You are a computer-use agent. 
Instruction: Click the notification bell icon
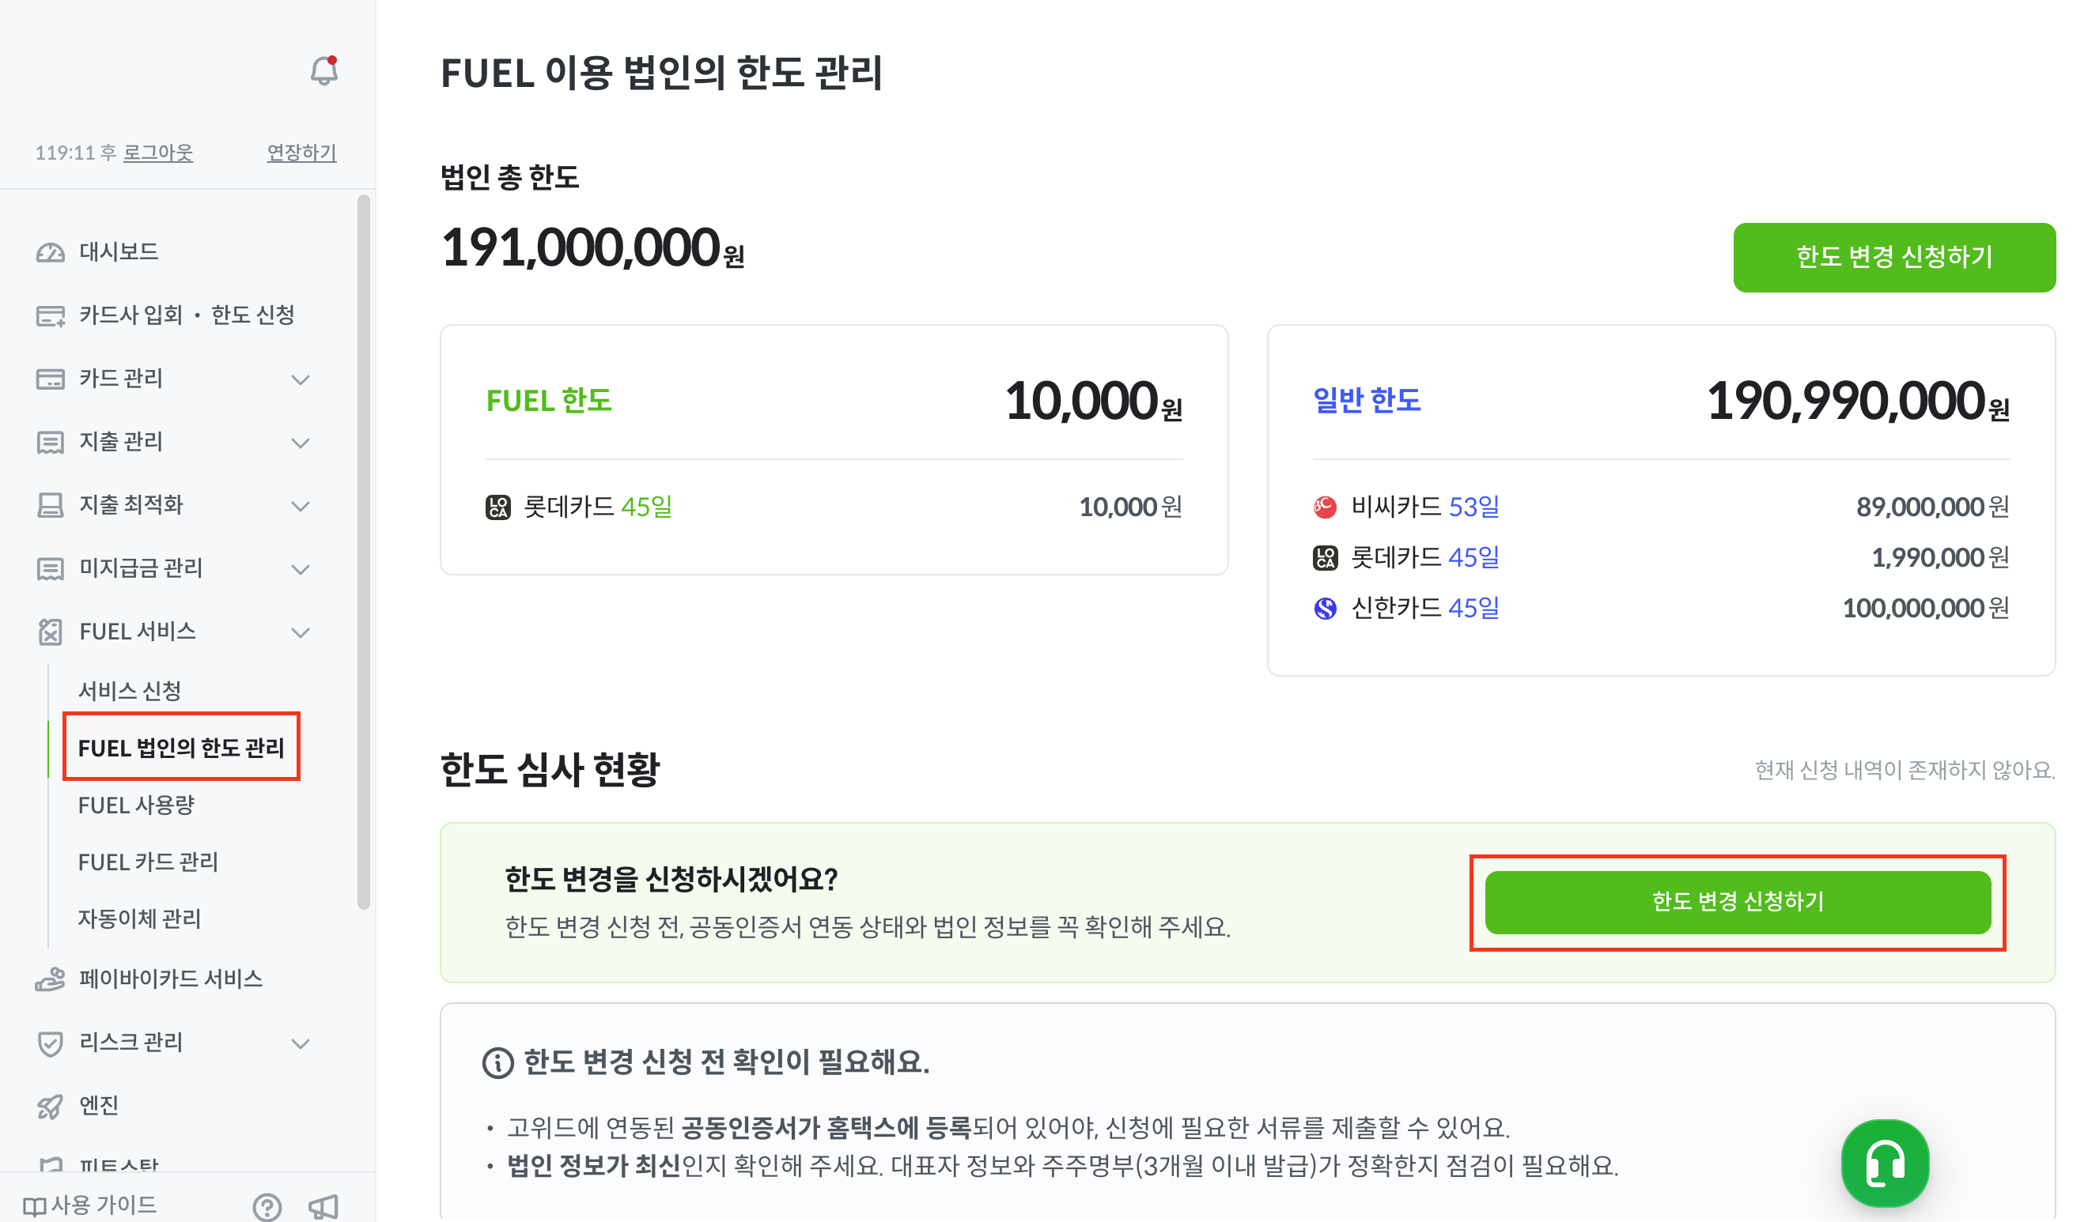(323, 71)
